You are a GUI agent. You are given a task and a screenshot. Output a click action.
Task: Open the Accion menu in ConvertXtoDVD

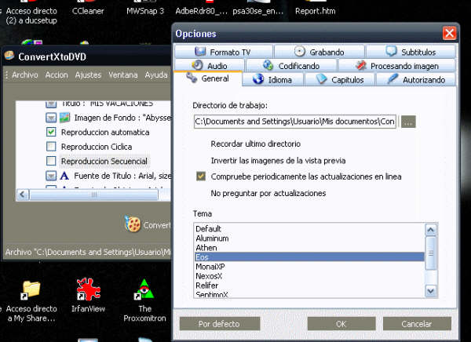pyautogui.click(x=57, y=75)
